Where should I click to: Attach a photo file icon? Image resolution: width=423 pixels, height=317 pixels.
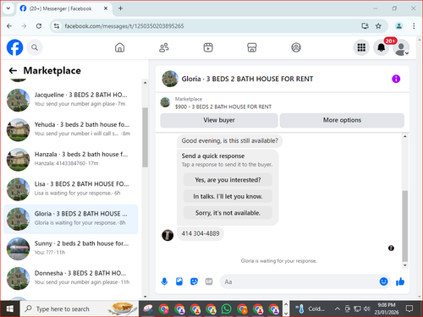pos(179,281)
